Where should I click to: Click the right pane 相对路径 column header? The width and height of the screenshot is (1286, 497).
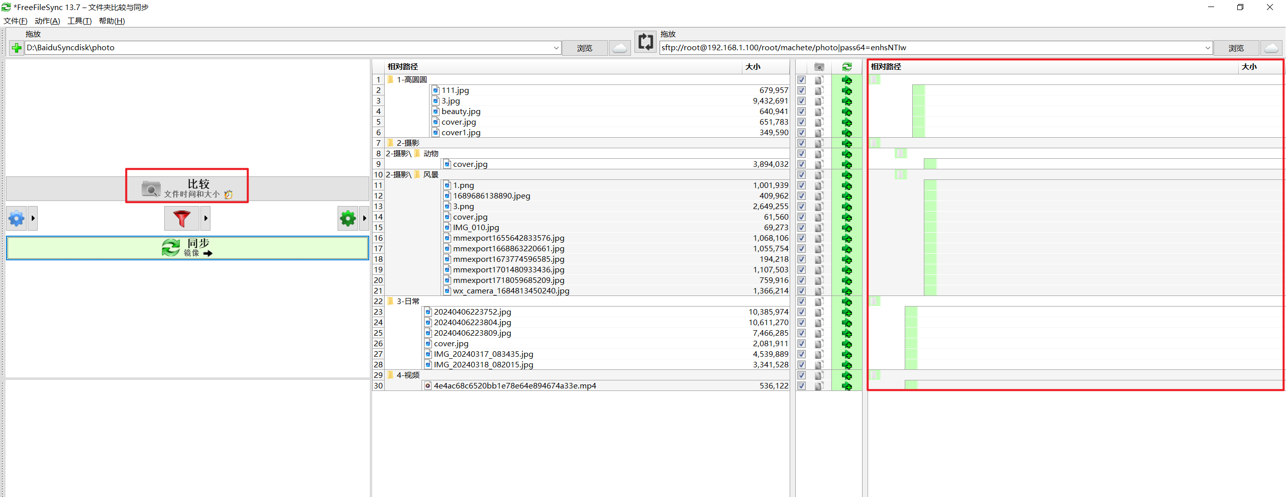tap(1053, 67)
